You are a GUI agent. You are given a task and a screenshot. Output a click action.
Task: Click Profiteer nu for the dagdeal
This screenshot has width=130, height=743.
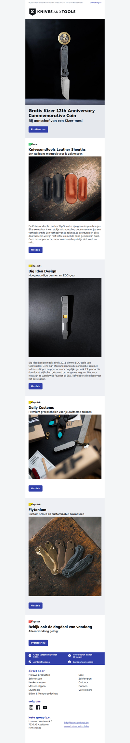point(38,643)
